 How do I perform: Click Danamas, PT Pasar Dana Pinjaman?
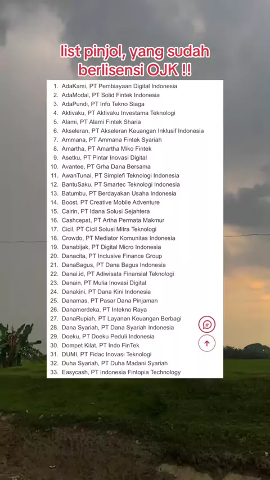(x=110, y=301)
